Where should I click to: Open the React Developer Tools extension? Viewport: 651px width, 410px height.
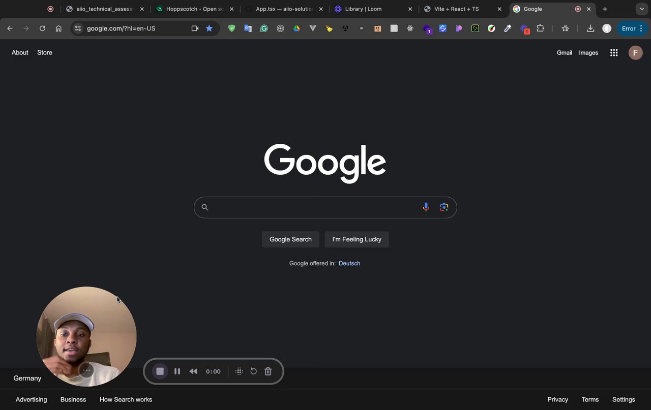click(410, 28)
